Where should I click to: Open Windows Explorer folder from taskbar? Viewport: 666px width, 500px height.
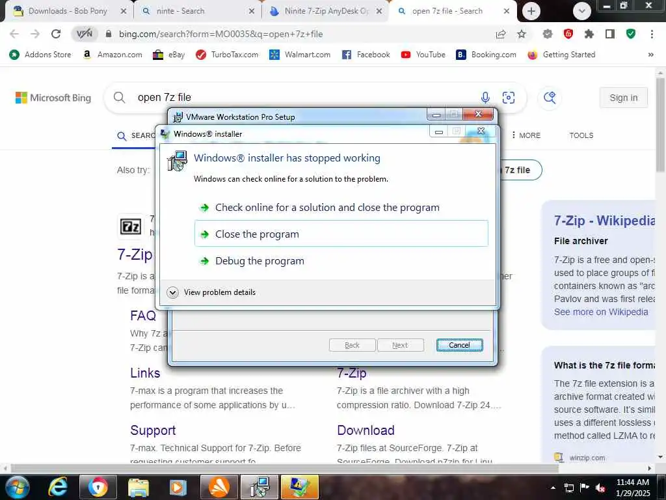point(139,487)
